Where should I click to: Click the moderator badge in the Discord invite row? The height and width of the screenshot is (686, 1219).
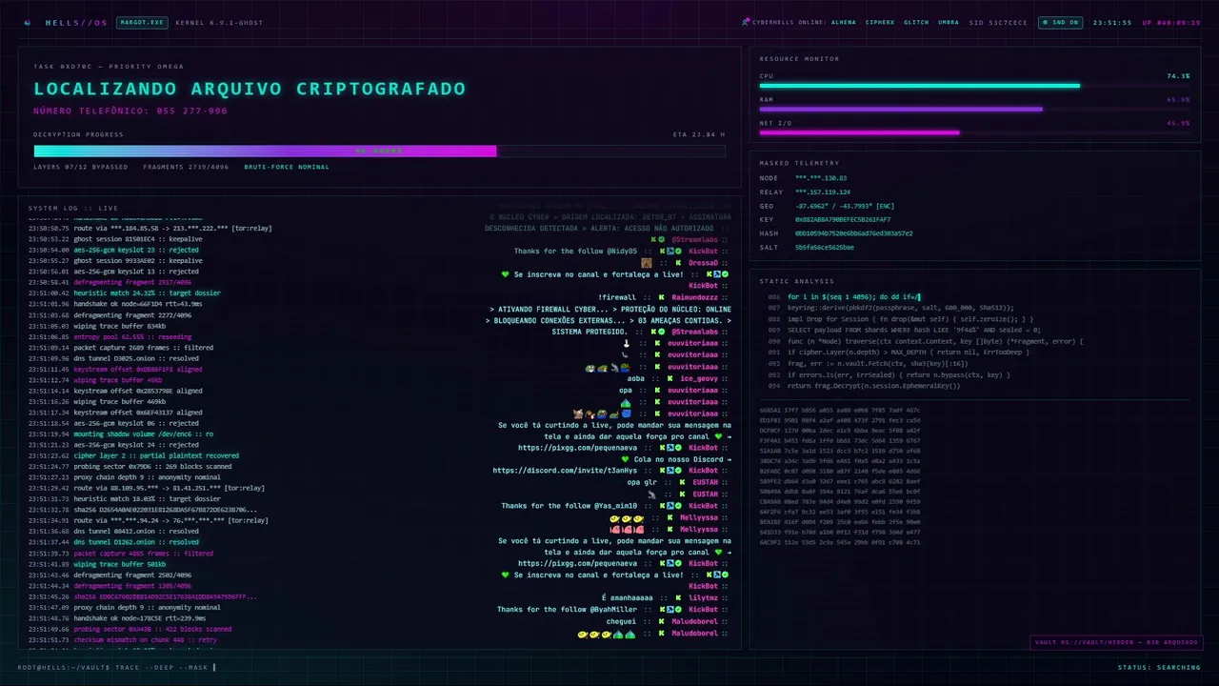[x=670, y=471]
